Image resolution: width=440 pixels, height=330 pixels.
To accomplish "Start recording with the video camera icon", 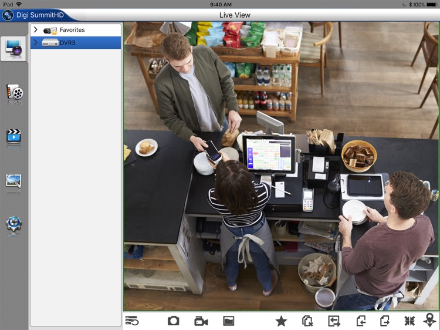I will point(201,321).
